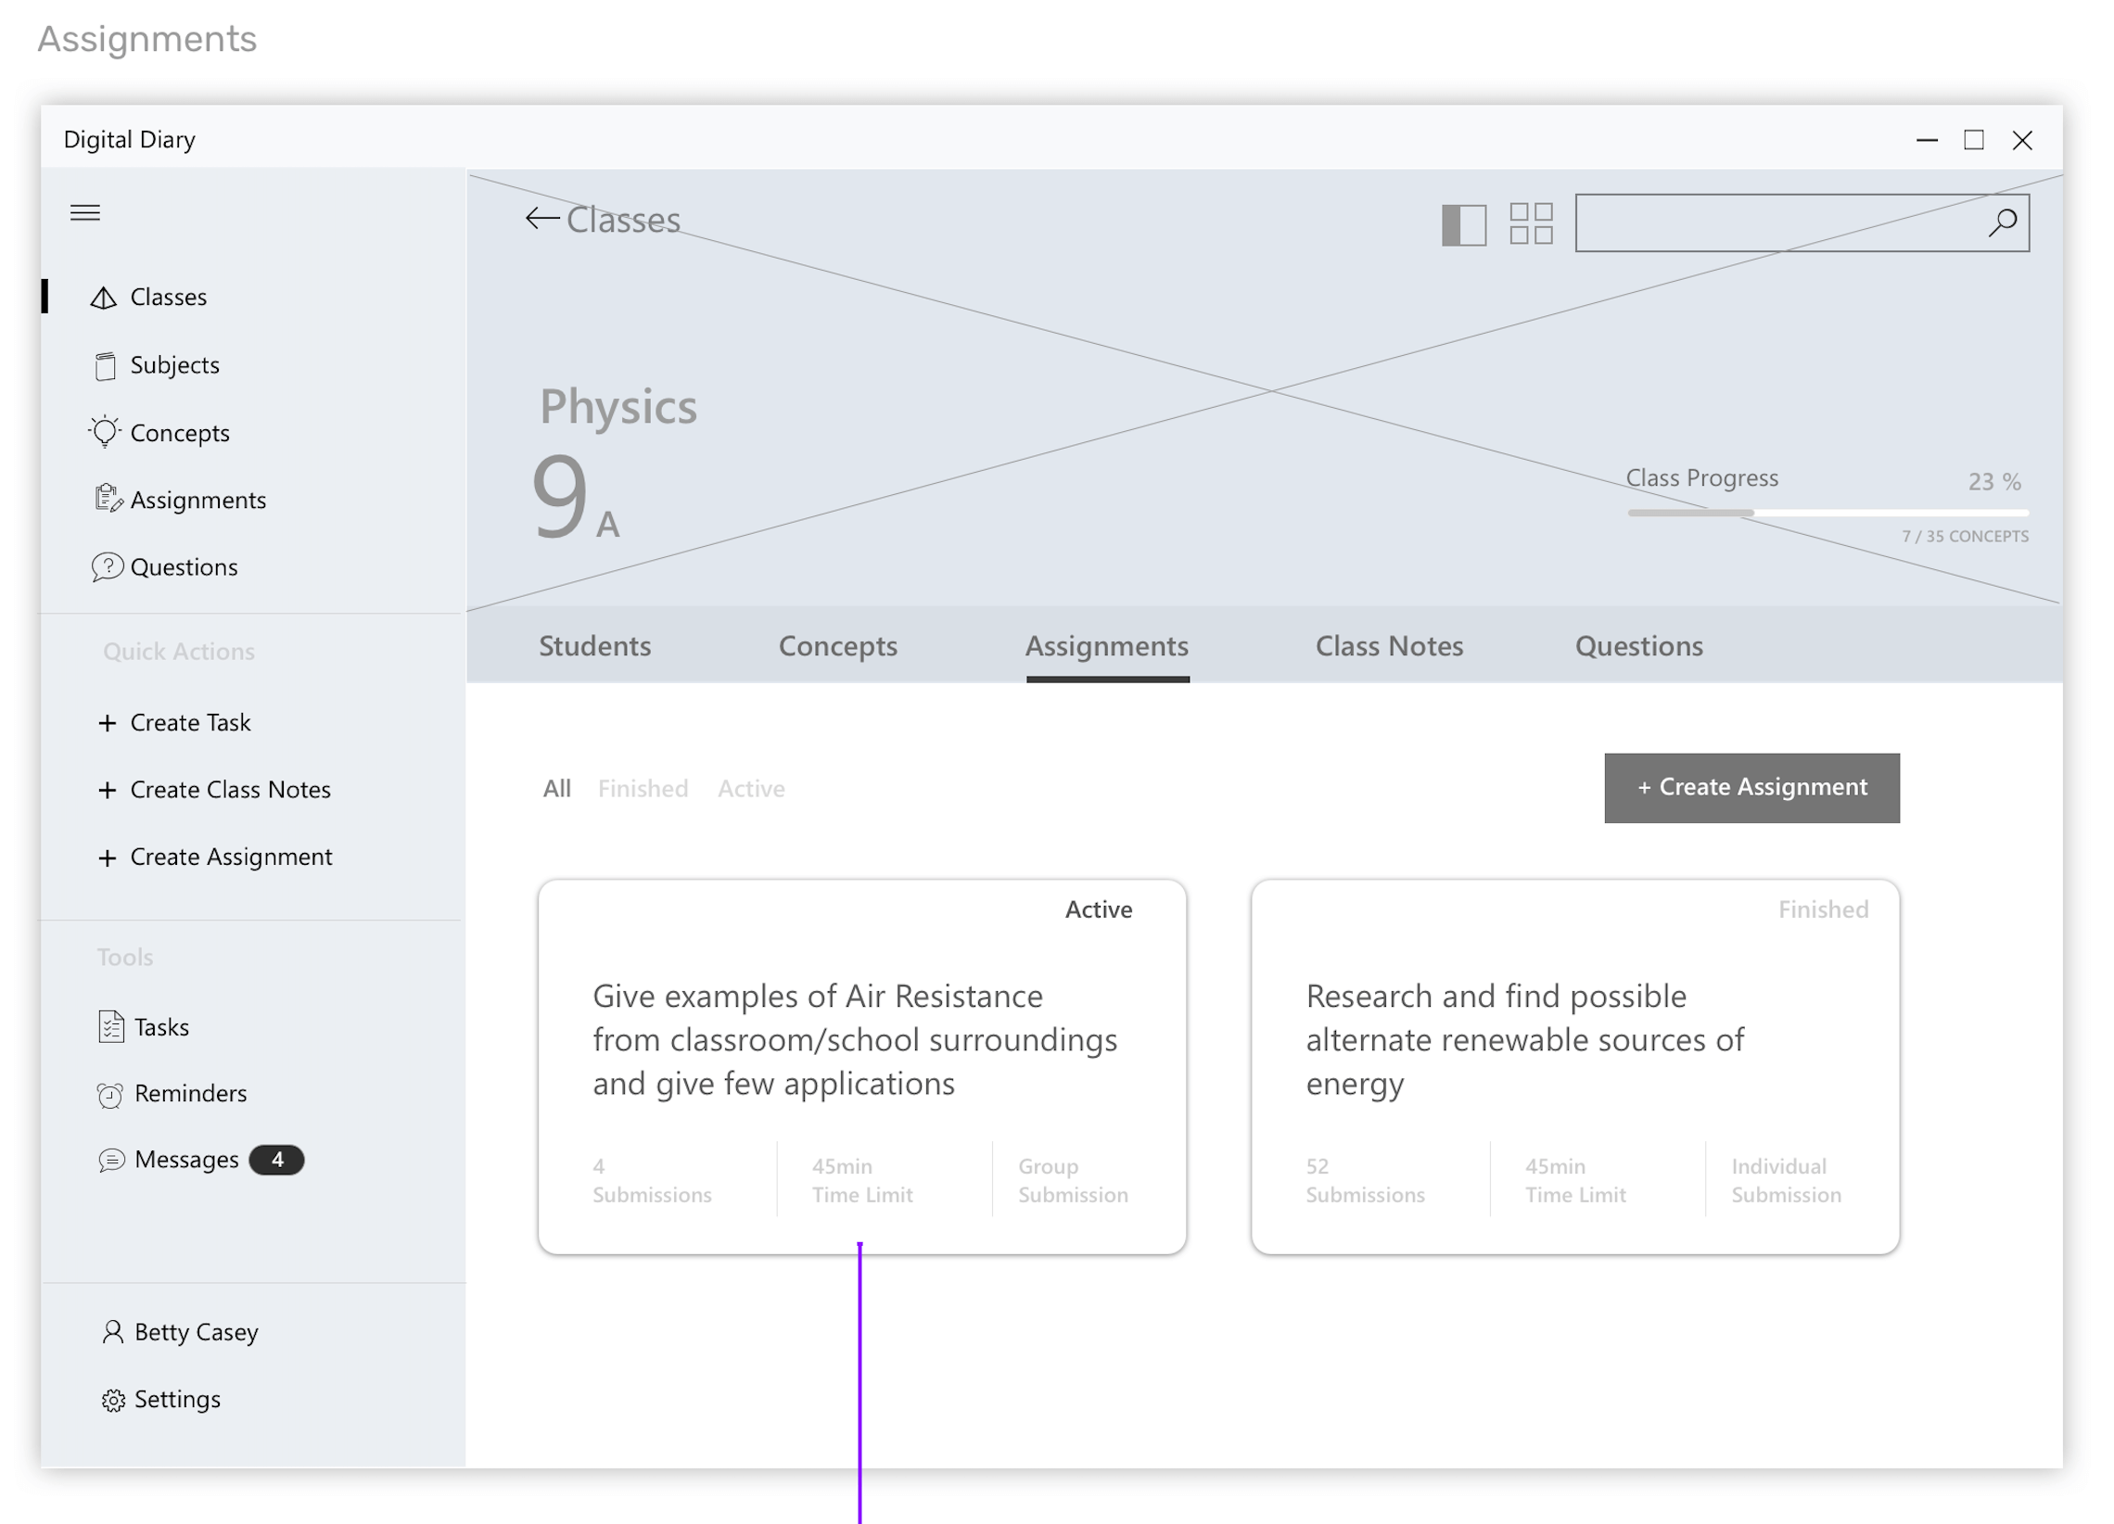The image size is (2114, 1524).
Task: Filter assignments by Finished
Action: tap(643, 790)
